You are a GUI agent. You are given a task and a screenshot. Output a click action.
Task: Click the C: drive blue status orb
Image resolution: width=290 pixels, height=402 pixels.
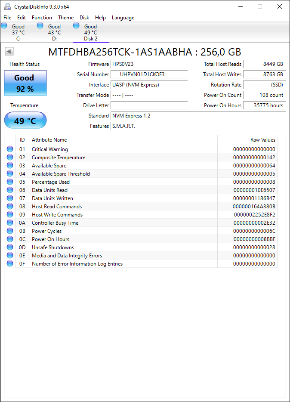click(4, 25)
